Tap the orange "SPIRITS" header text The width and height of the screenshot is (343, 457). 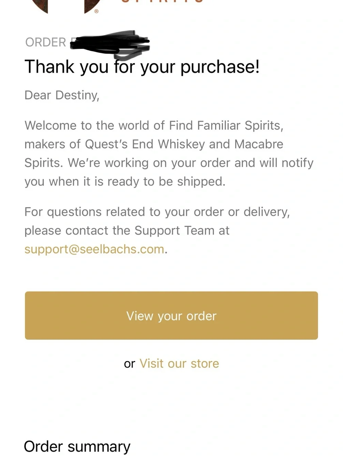pos(163,1)
